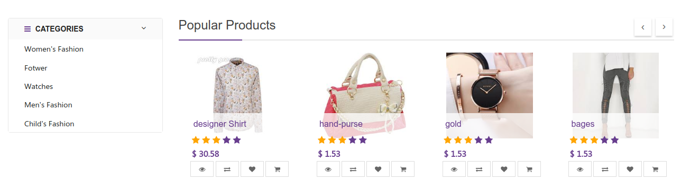
Task: Click heart wishlist icon under gold watch
Action: tap(504, 169)
